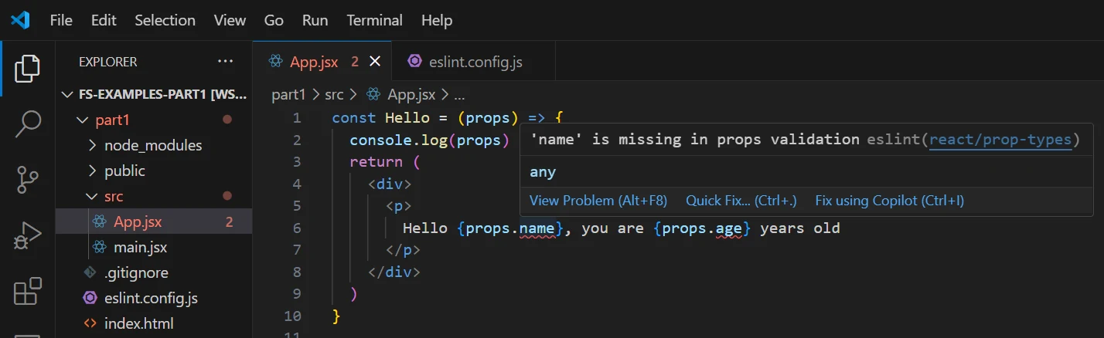The height and width of the screenshot is (338, 1104).
Task: Open Explorer more actions ellipsis
Action: (225, 62)
